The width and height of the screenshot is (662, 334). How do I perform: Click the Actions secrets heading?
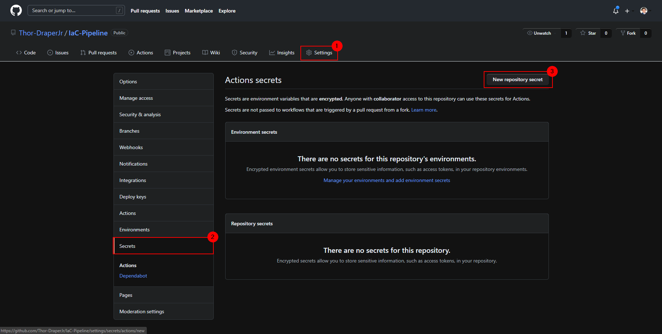click(253, 80)
